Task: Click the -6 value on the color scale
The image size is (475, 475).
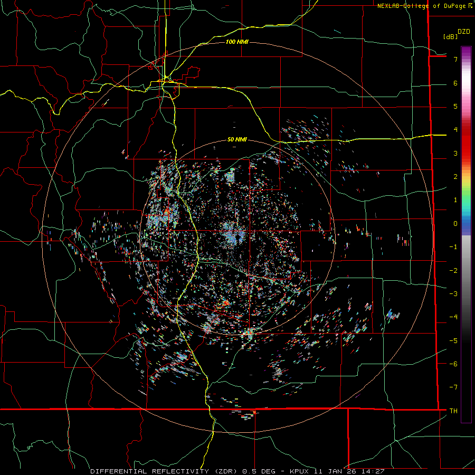Action: pos(453,364)
